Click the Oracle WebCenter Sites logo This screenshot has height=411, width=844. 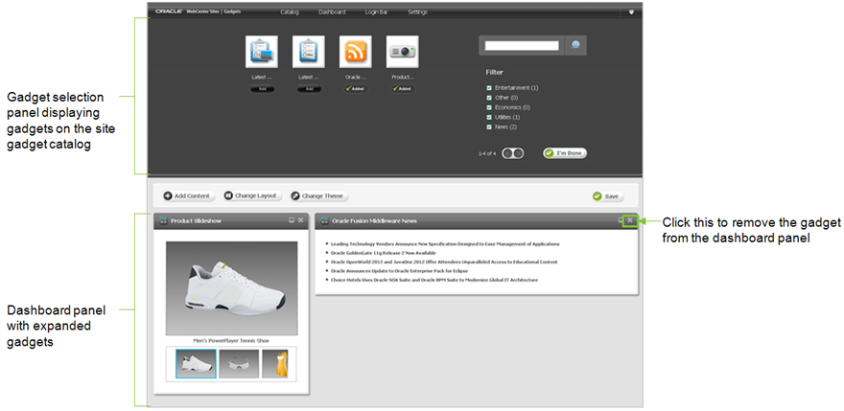point(199,11)
